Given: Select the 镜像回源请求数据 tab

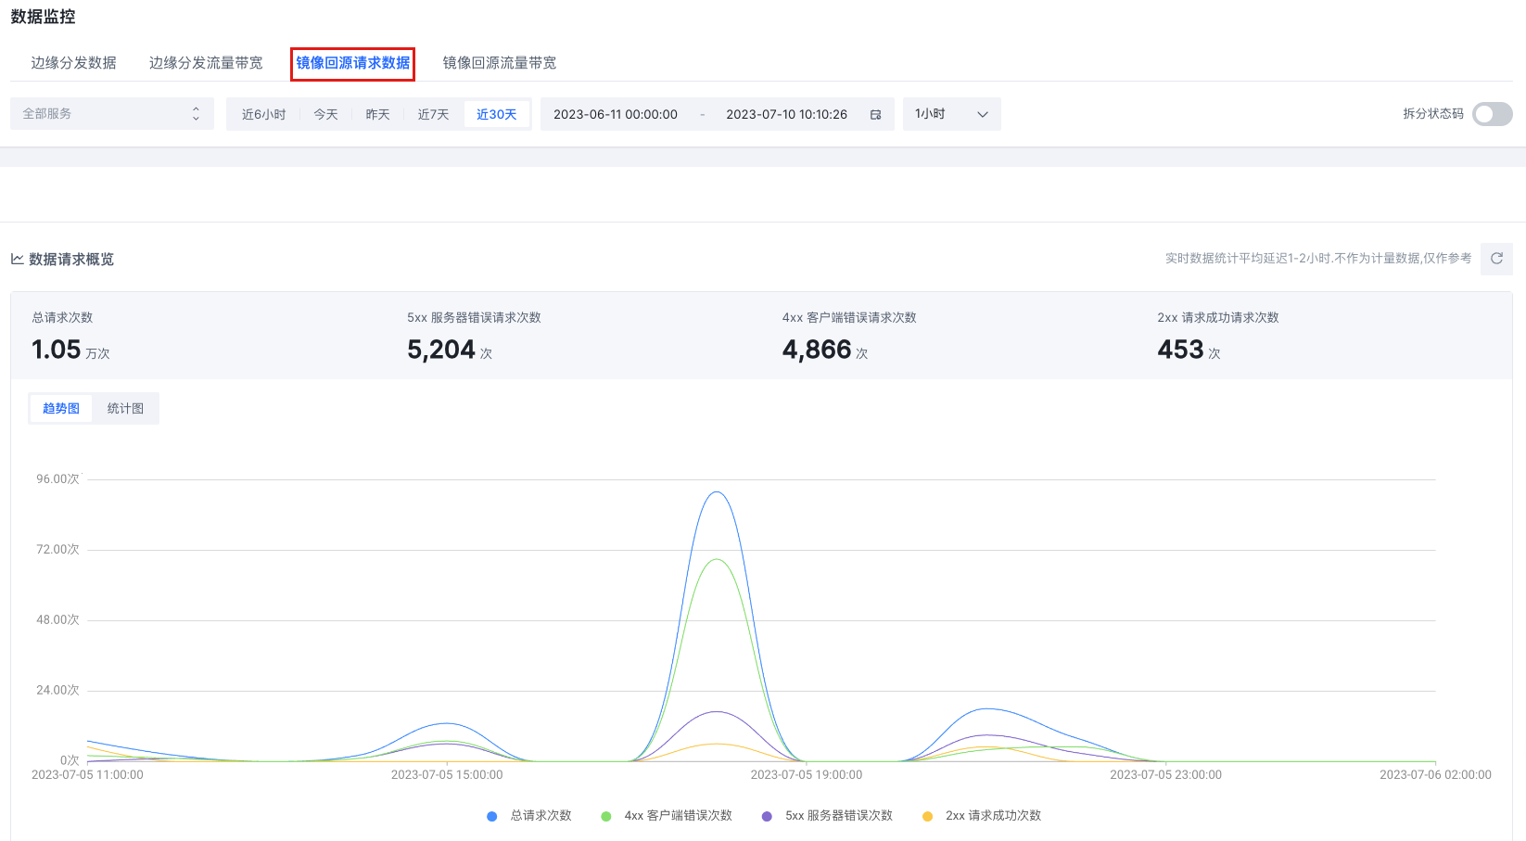Looking at the screenshot, I should [352, 63].
